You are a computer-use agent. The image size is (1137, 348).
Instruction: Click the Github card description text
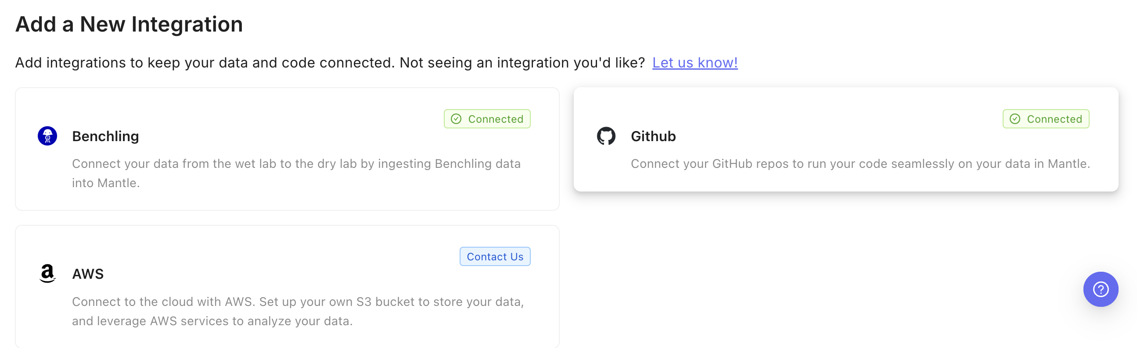[860, 164]
